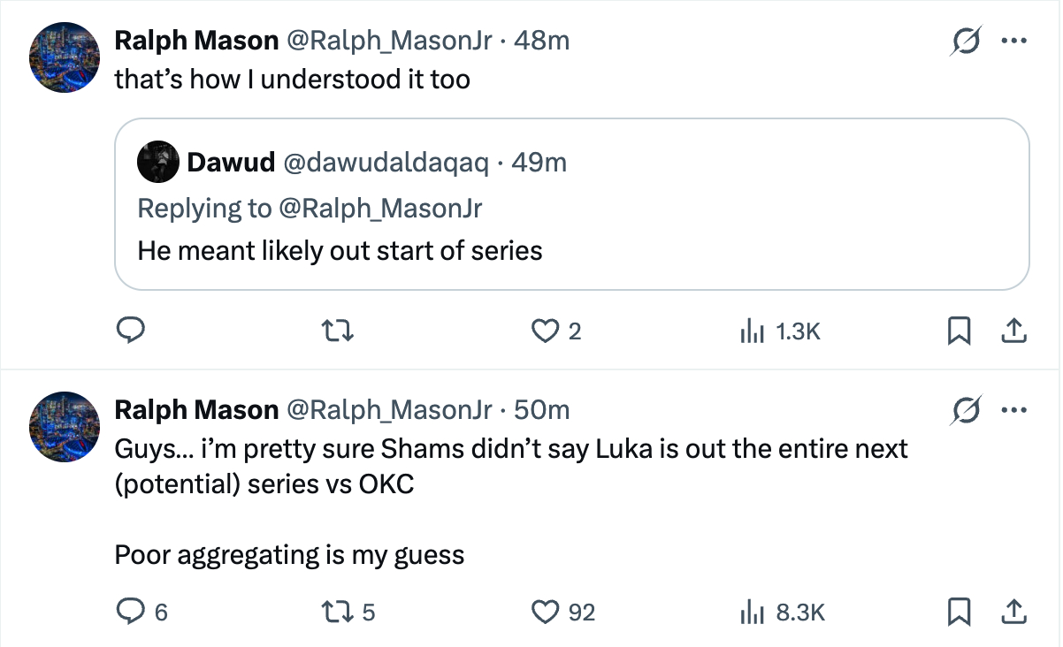The height and width of the screenshot is (647, 1063).
Task: Share the "understood it too" tweet
Action: pyautogui.click(x=1013, y=331)
